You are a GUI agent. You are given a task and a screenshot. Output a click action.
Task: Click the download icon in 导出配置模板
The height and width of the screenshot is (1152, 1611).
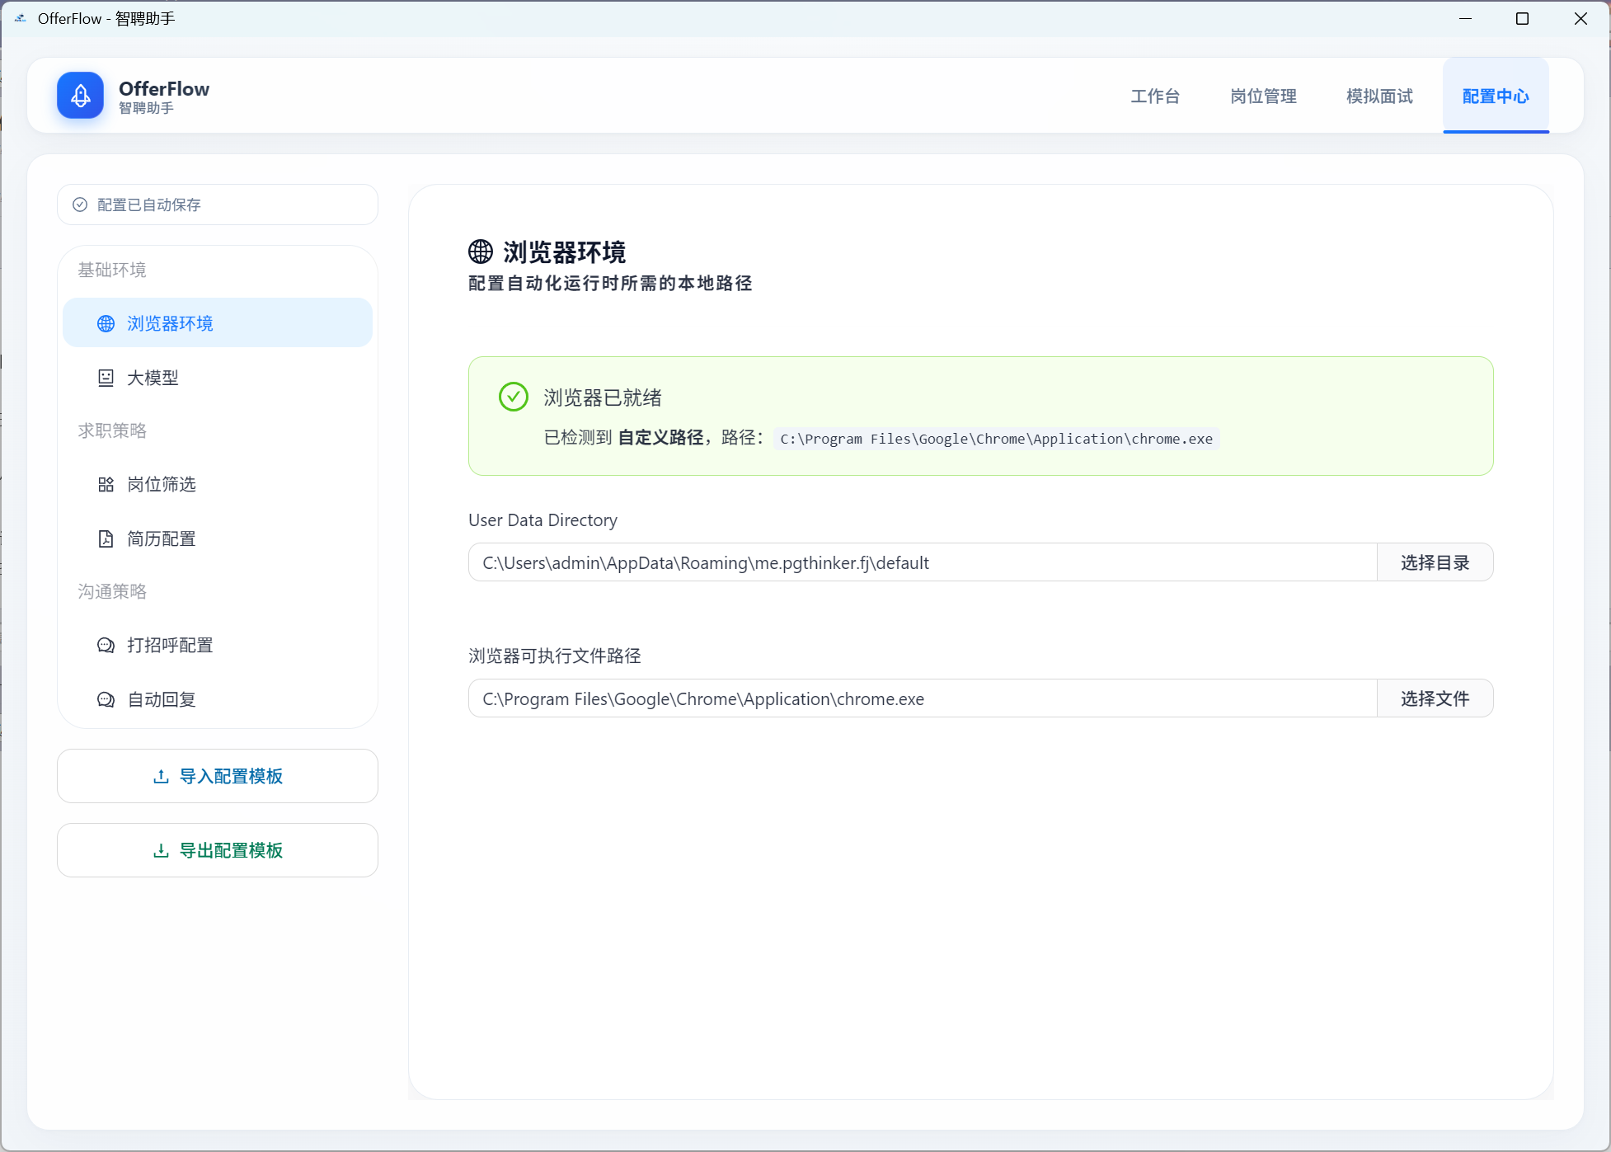point(162,850)
